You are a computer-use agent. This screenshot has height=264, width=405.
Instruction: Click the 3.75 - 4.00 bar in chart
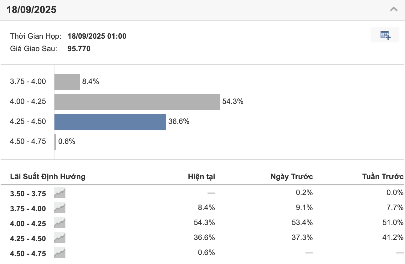pyautogui.click(x=67, y=82)
